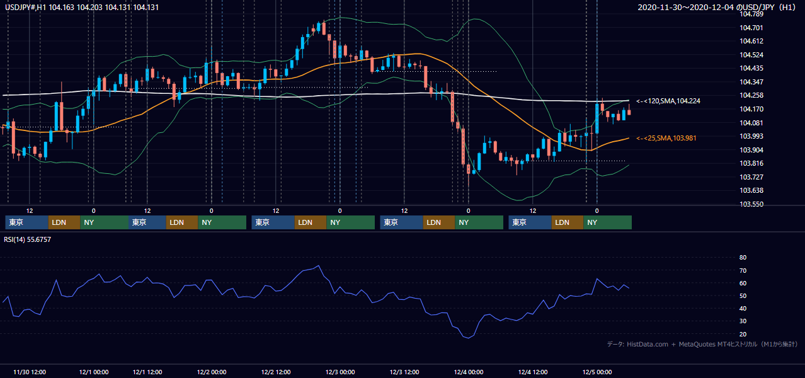Click the 104.701 price axis label
The width and height of the screenshot is (805, 378).
coord(751,28)
